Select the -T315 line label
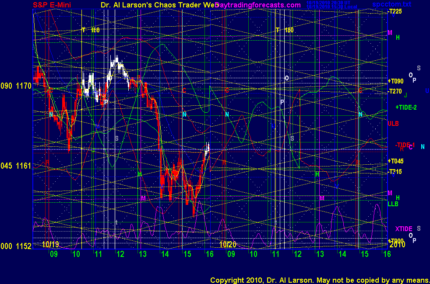 (x=395, y=172)
